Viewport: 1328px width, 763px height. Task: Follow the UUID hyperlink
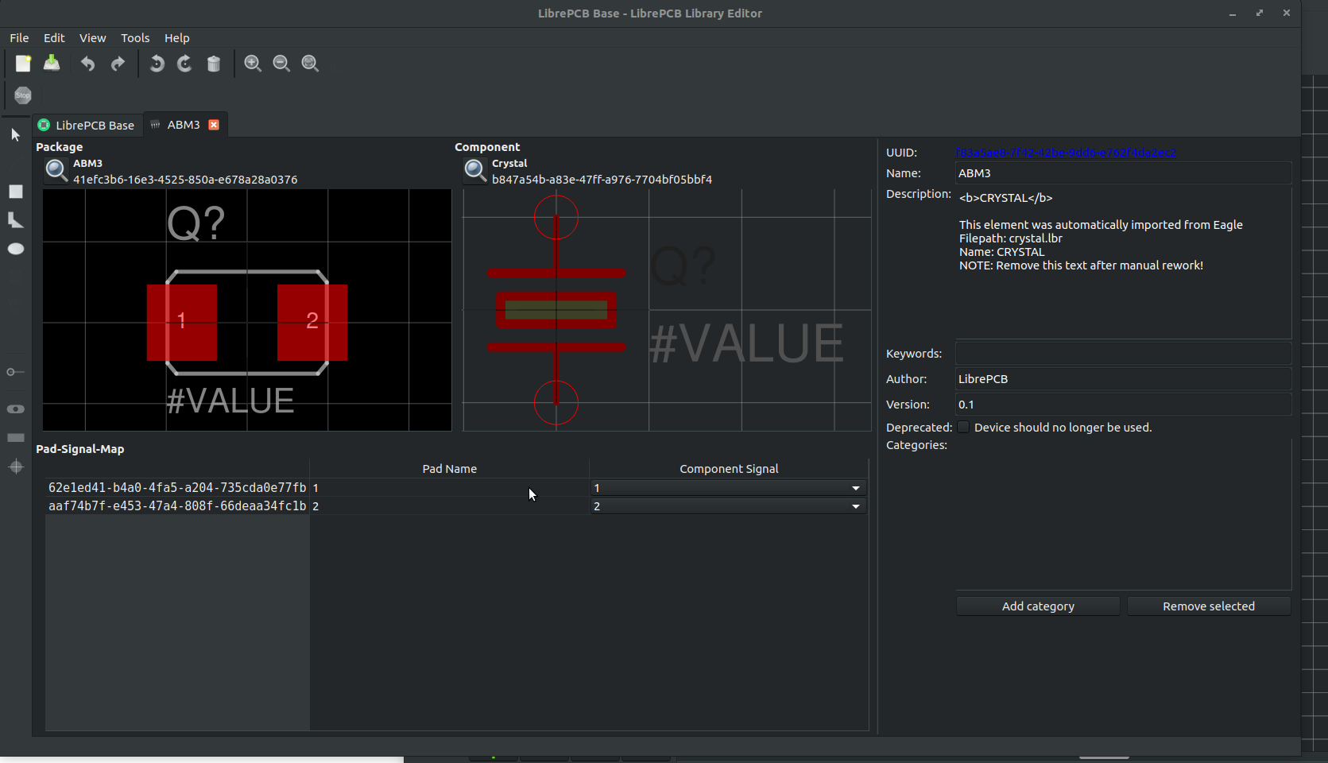coord(1065,152)
